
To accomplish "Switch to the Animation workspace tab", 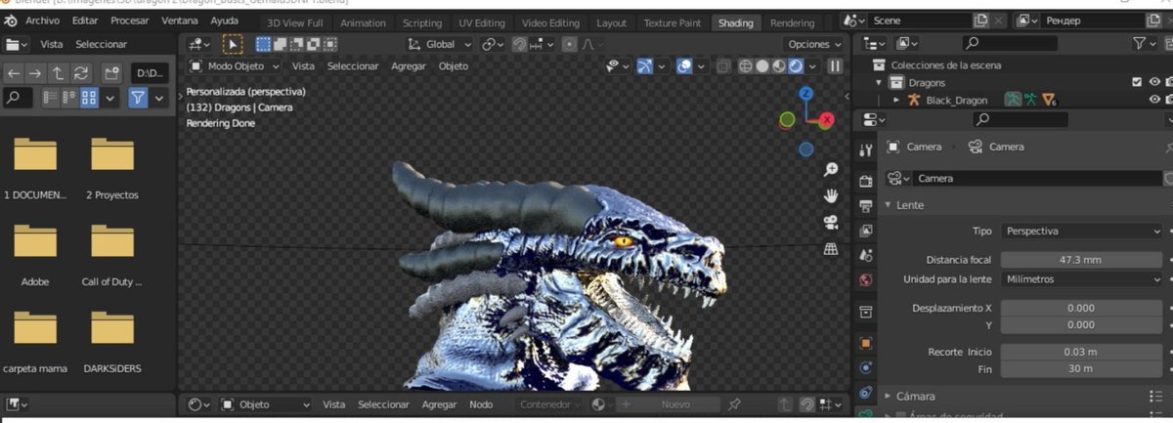I will [x=363, y=22].
